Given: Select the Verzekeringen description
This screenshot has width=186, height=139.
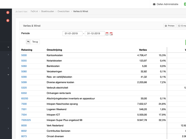Looking at the screenshot, I should coord(54,71).
